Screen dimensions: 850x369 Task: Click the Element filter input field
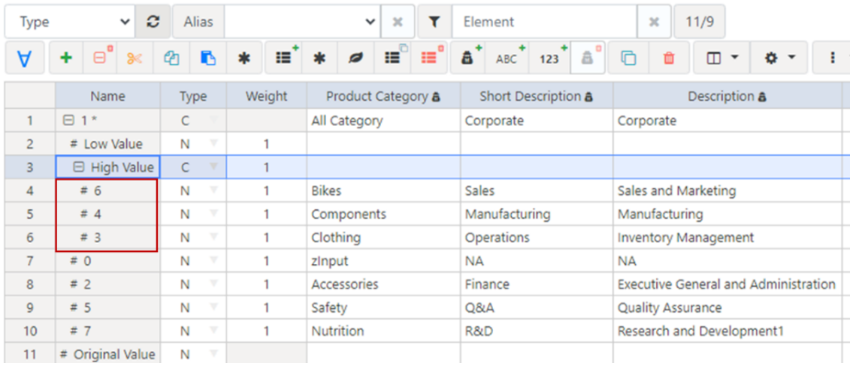click(545, 22)
